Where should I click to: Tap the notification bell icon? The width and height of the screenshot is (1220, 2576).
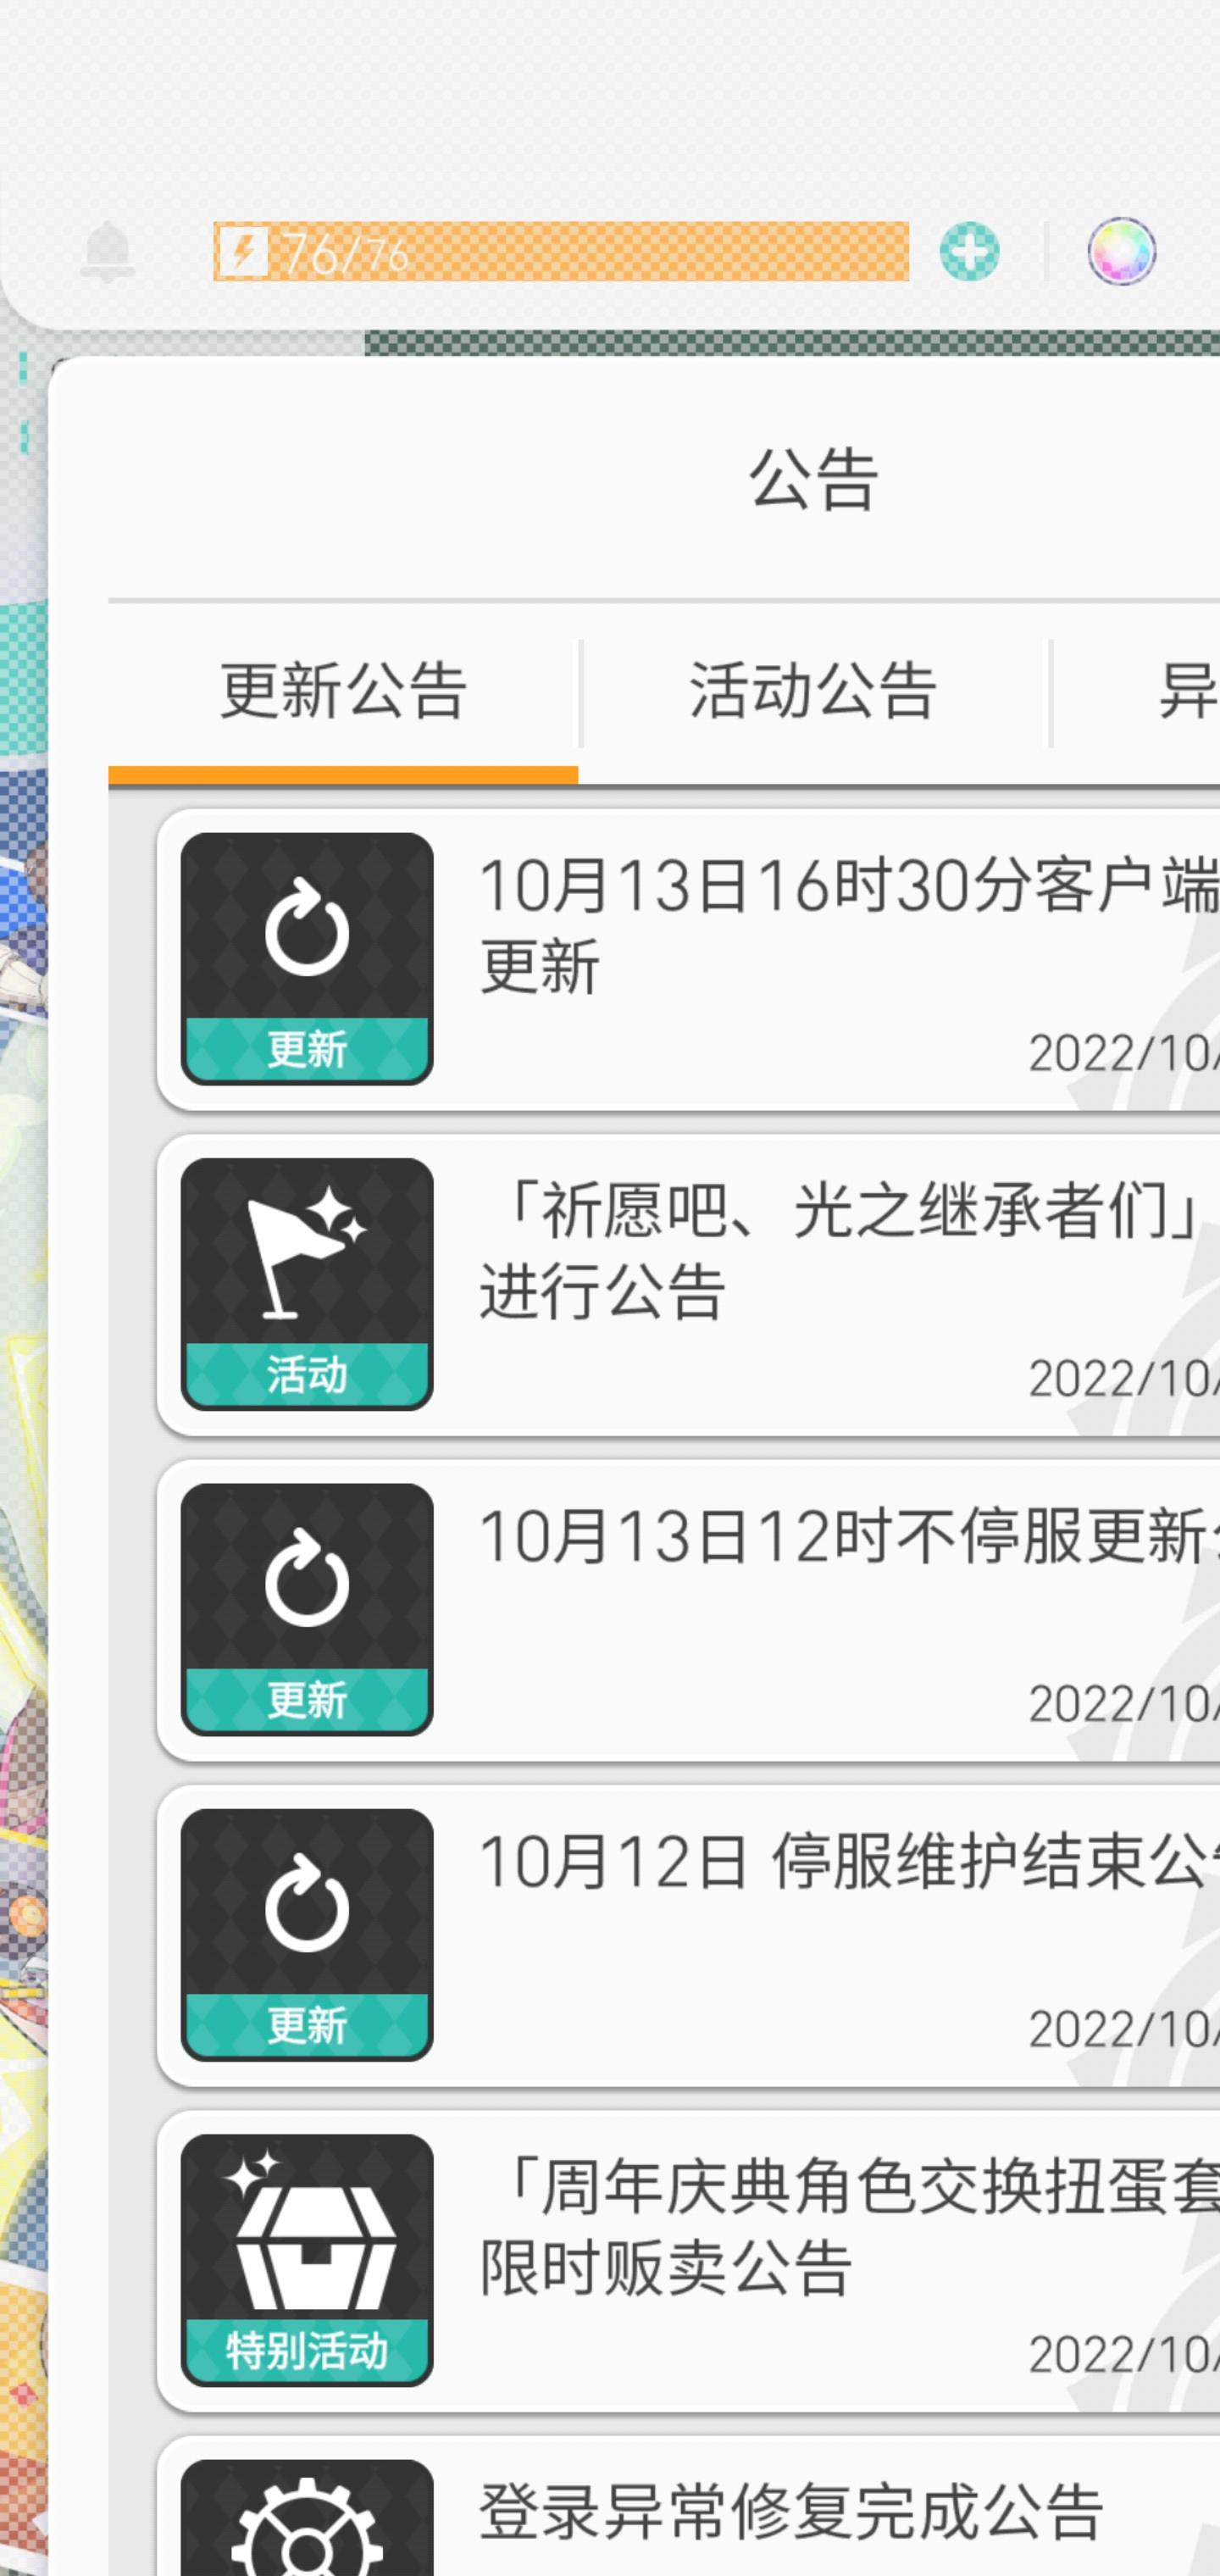tap(107, 251)
